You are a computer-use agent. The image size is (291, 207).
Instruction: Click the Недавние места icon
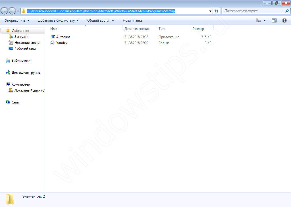click(11, 43)
